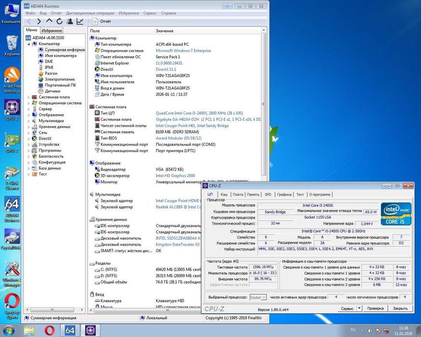Image resolution: width=421 pixels, height=337 pixels.
Task: Open the Файл menu
Action: (30, 13)
